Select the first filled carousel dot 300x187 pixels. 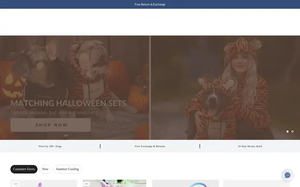click(287, 131)
